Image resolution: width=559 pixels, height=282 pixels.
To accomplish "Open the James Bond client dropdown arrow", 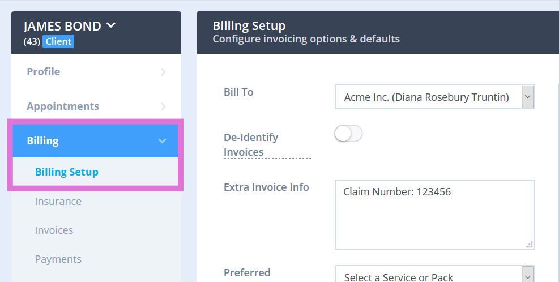I will 111,25.
